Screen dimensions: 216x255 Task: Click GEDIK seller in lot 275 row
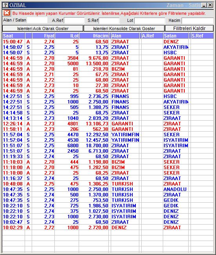click(171, 200)
